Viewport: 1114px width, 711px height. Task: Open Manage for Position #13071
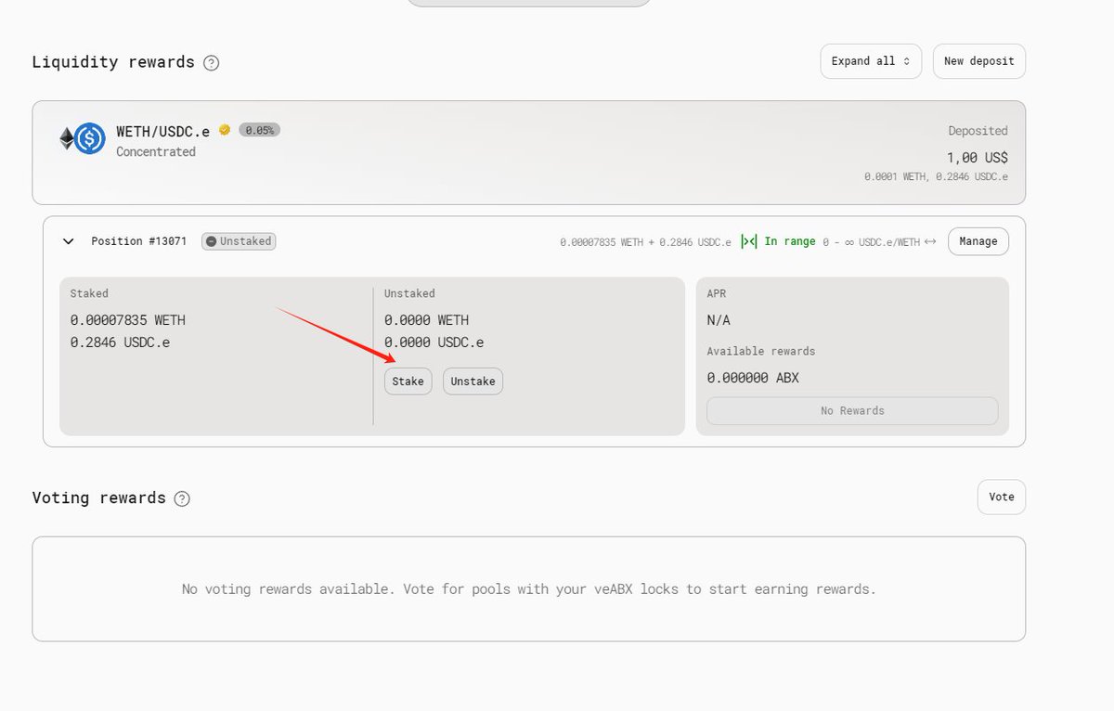[x=978, y=241]
